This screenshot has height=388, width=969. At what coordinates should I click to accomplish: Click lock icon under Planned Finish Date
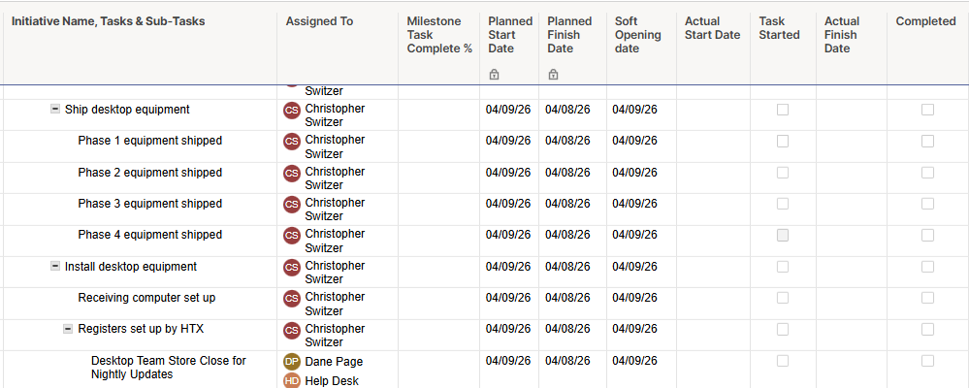(x=553, y=74)
